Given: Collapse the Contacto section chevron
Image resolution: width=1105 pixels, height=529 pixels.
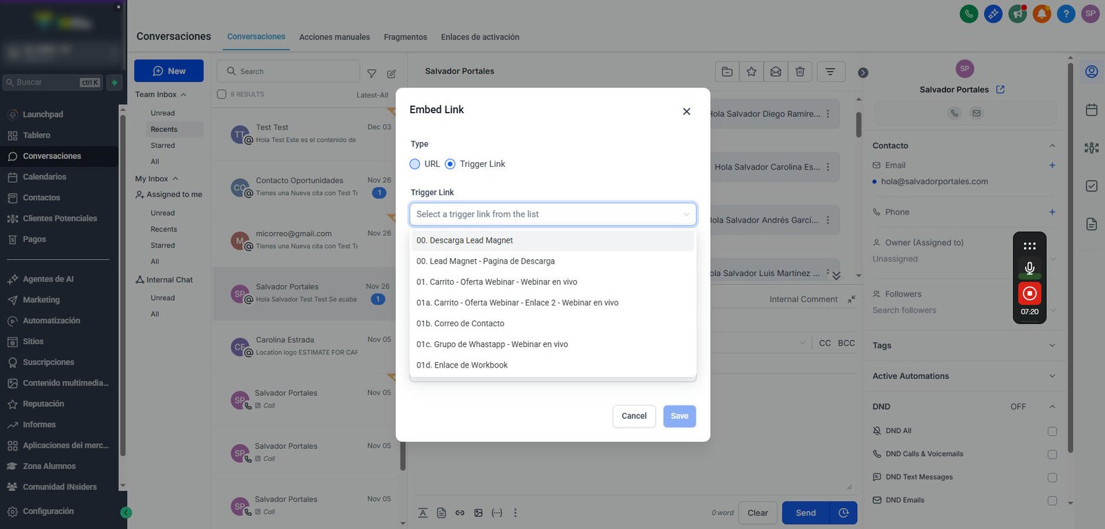Looking at the screenshot, I should click(1052, 146).
